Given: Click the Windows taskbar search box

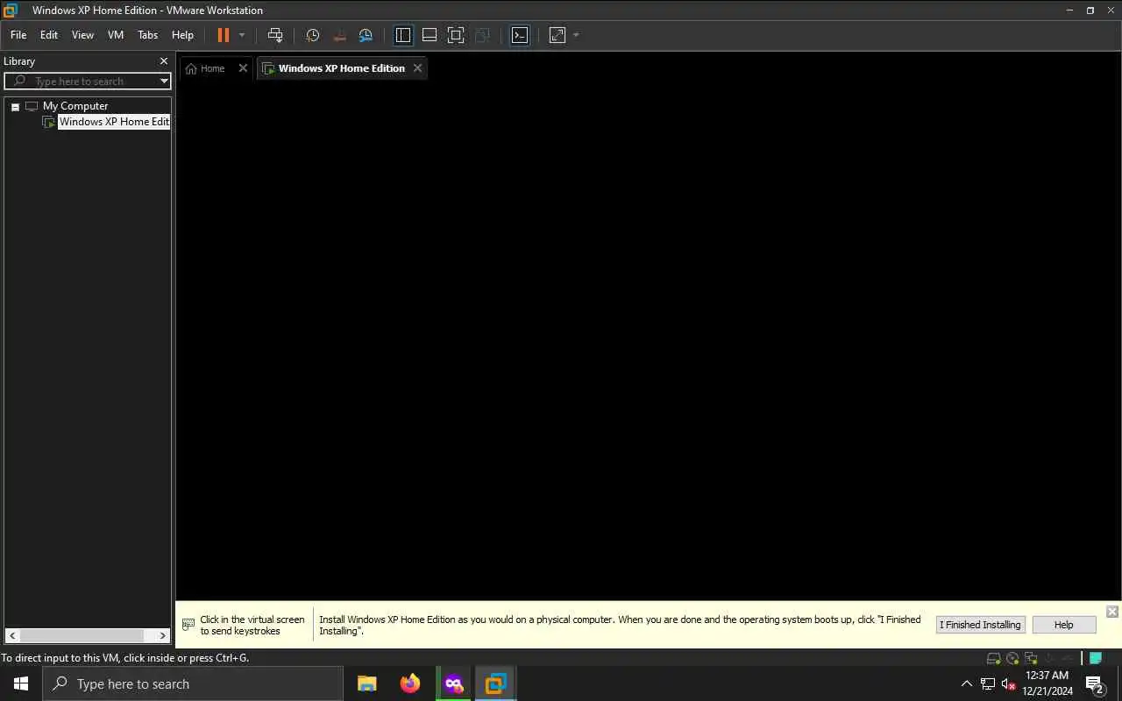Looking at the screenshot, I should tap(193, 683).
